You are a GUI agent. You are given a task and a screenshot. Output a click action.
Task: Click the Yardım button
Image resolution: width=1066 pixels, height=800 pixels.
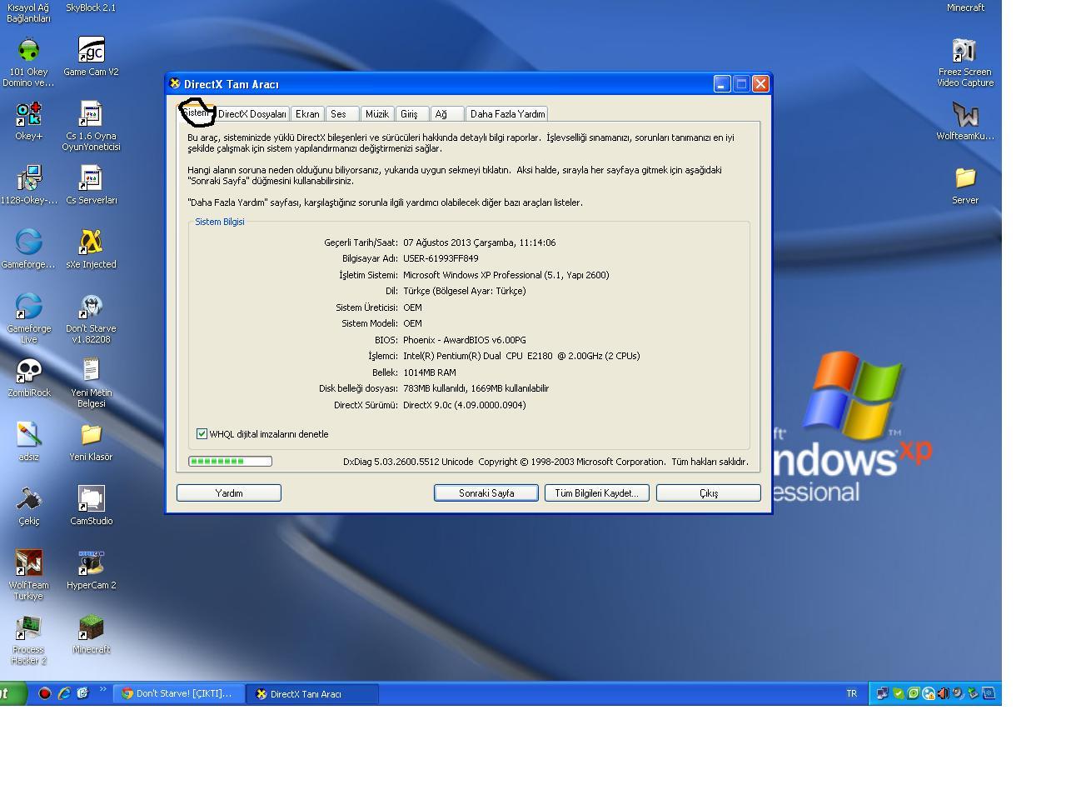[229, 493]
